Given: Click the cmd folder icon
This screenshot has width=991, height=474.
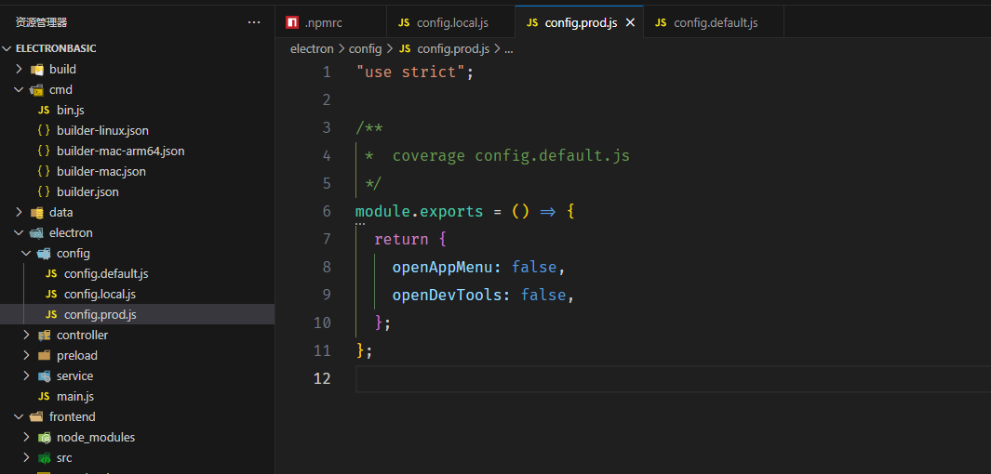Looking at the screenshot, I should click(x=36, y=89).
